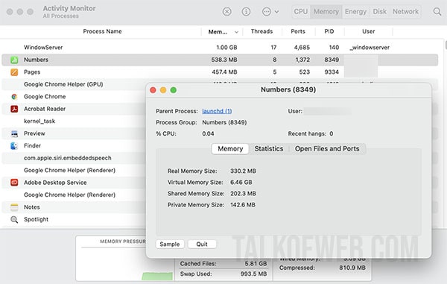The image size is (447, 284).
Task: Switch to the CPU tab
Action: [x=301, y=12]
